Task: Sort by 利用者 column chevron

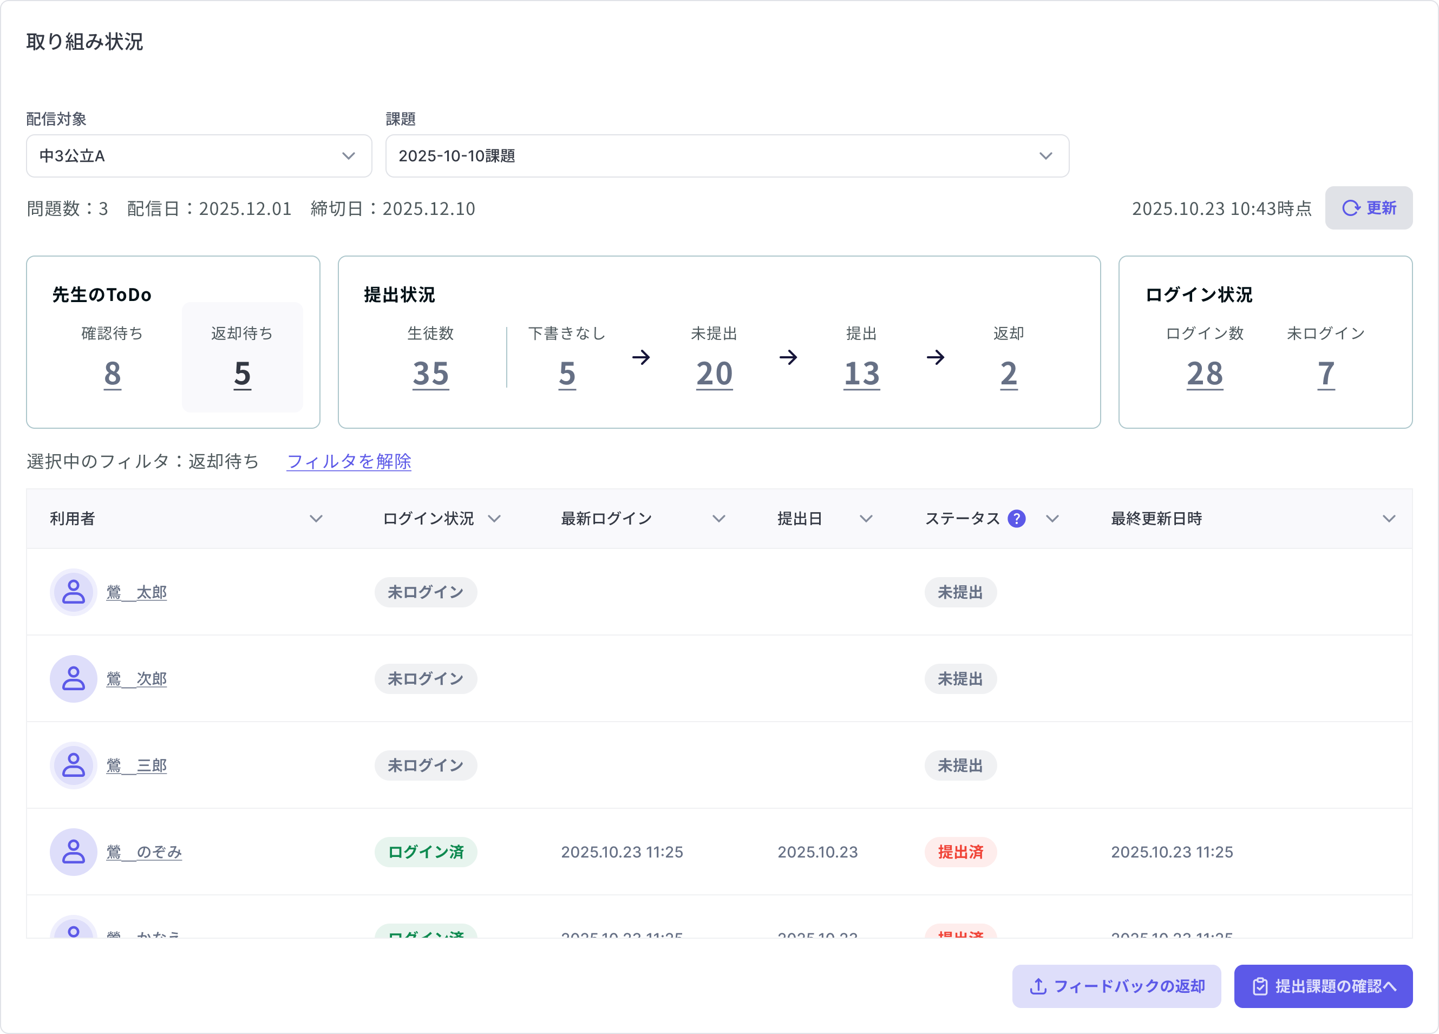Action: coord(316,519)
